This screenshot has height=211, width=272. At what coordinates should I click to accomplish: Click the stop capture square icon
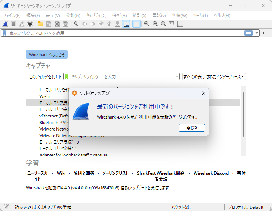click(x=13, y=24)
